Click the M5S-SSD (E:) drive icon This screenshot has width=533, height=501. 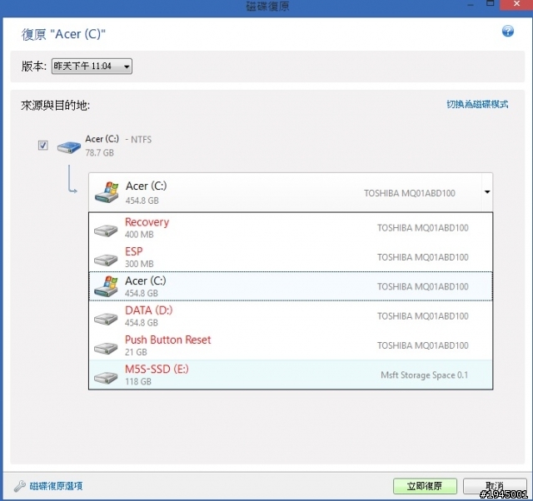[x=106, y=377]
